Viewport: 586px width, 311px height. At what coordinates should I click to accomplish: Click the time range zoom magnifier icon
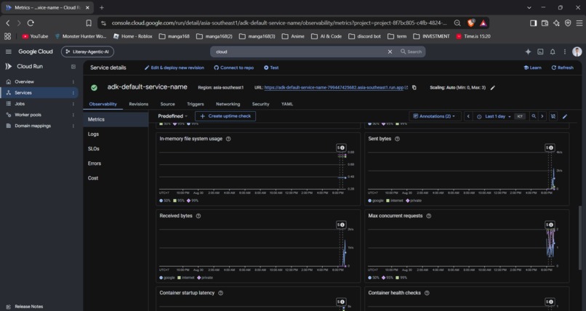[x=534, y=116]
